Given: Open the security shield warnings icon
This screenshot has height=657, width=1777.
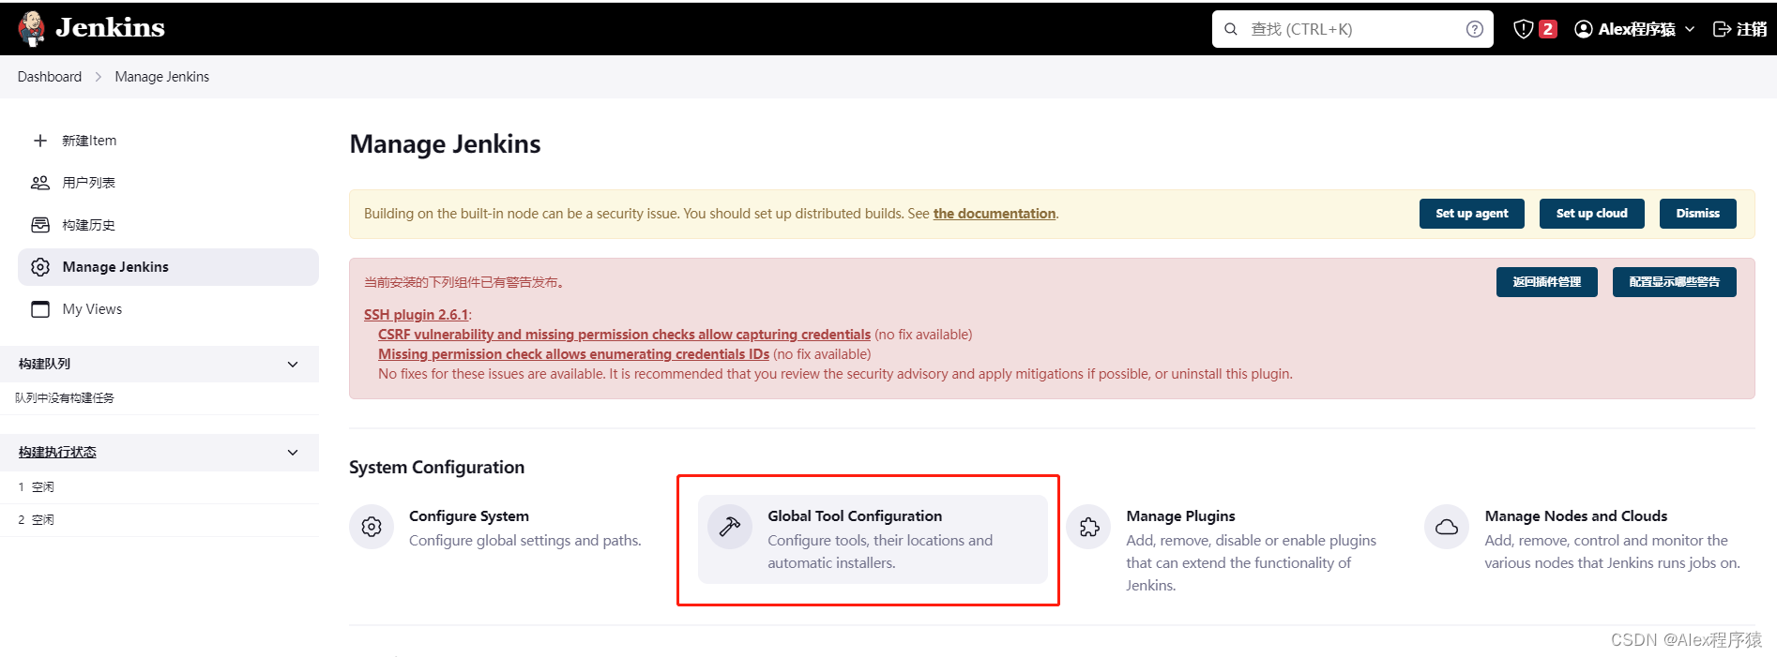Looking at the screenshot, I should (1524, 29).
